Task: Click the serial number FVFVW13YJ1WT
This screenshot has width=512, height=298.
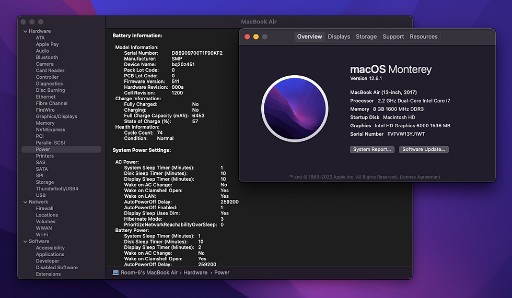Action: point(406,134)
